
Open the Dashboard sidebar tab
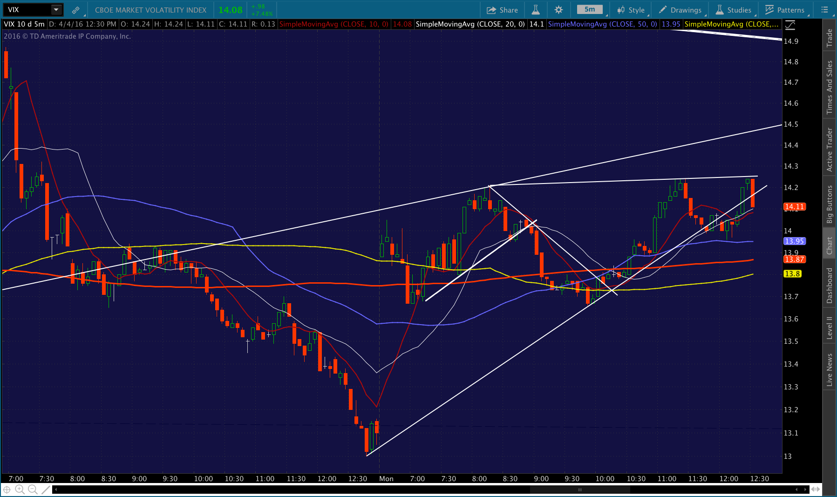(829, 286)
